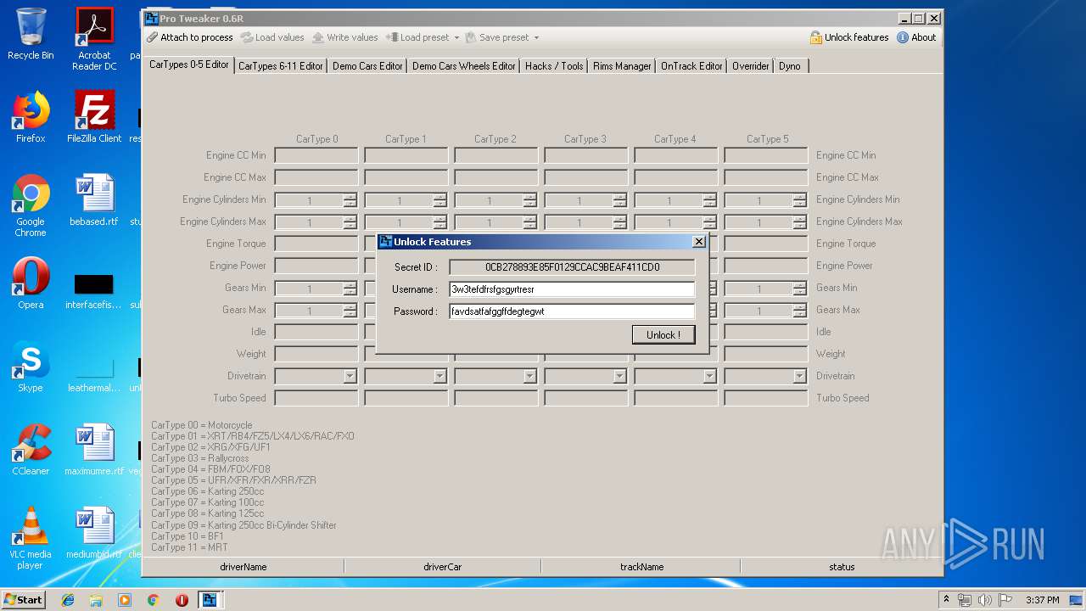Click the status column header
1086x611 pixels.
[x=842, y=567]
